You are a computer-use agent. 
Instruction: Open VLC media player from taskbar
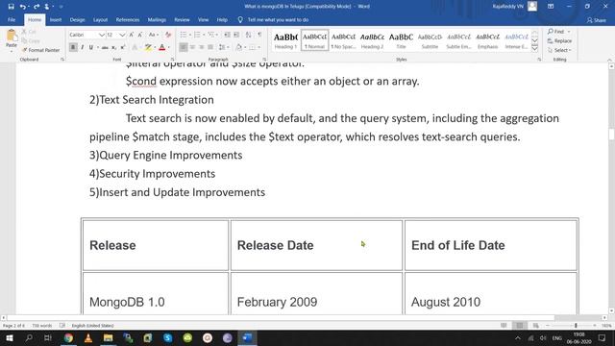tap(88, 337)
